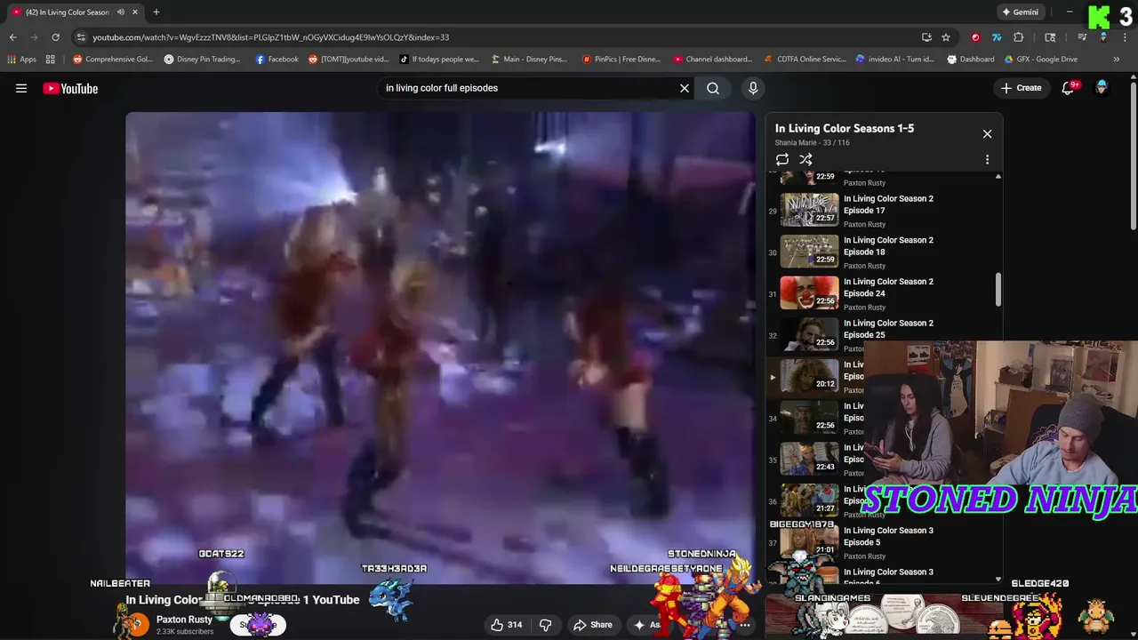Reload the page
1138x640 pixels.
[x=55, y=37]
